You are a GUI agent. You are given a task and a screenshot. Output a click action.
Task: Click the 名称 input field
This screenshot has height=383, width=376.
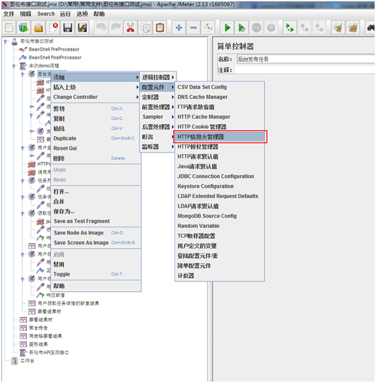305,59
